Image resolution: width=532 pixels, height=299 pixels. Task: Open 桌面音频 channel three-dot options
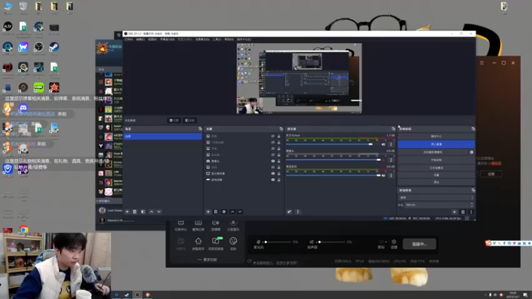click(391, 175)
